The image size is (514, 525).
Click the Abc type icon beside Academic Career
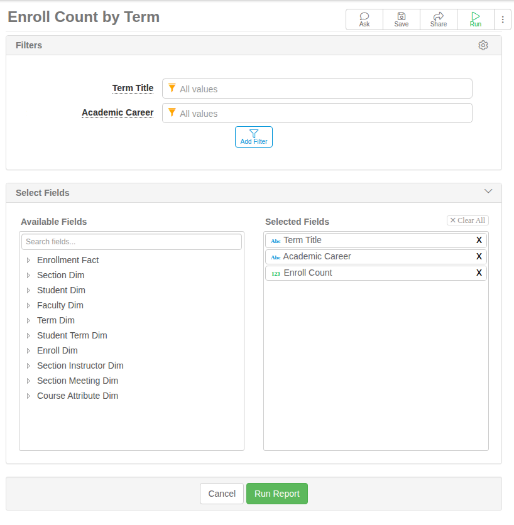pyautogui.click(x=275, y=257)
